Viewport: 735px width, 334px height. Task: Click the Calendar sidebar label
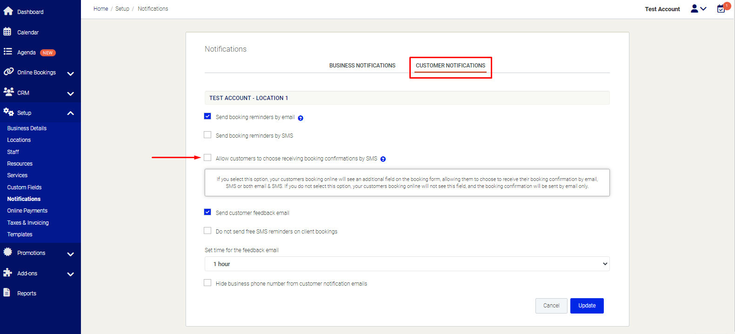(x=28, y=33)
